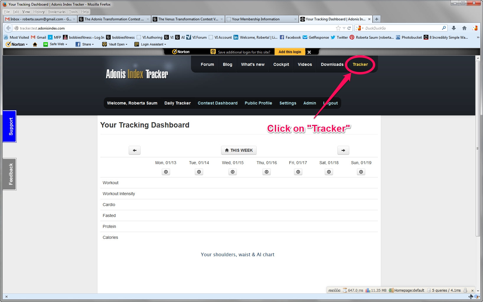Open Cockpit in the top navigation

281,64
